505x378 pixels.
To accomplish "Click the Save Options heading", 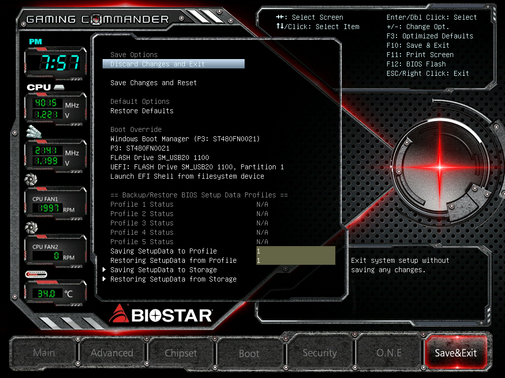I will click(134, 55).
